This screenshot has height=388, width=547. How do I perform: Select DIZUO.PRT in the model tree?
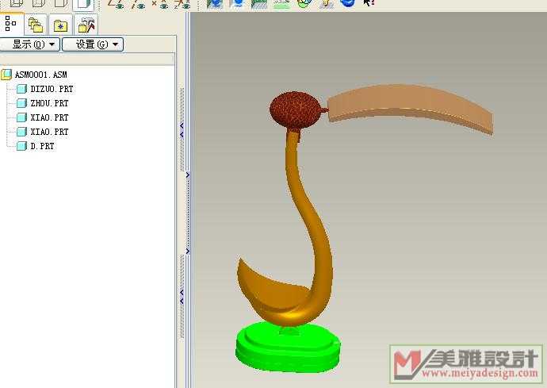click(x=51, y=89)
